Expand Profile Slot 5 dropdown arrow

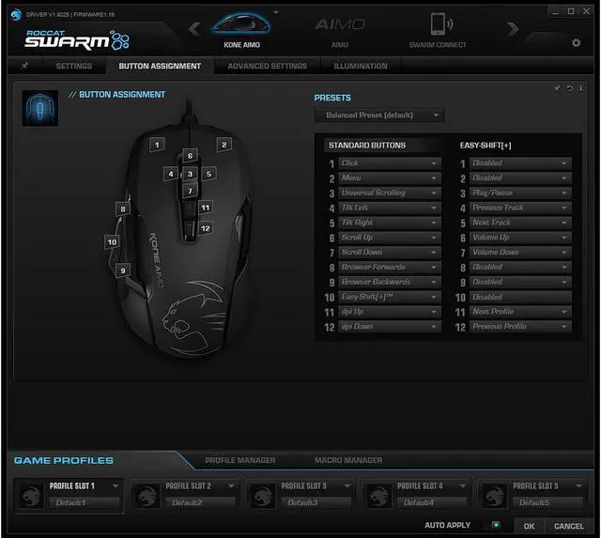click(578, 485)
